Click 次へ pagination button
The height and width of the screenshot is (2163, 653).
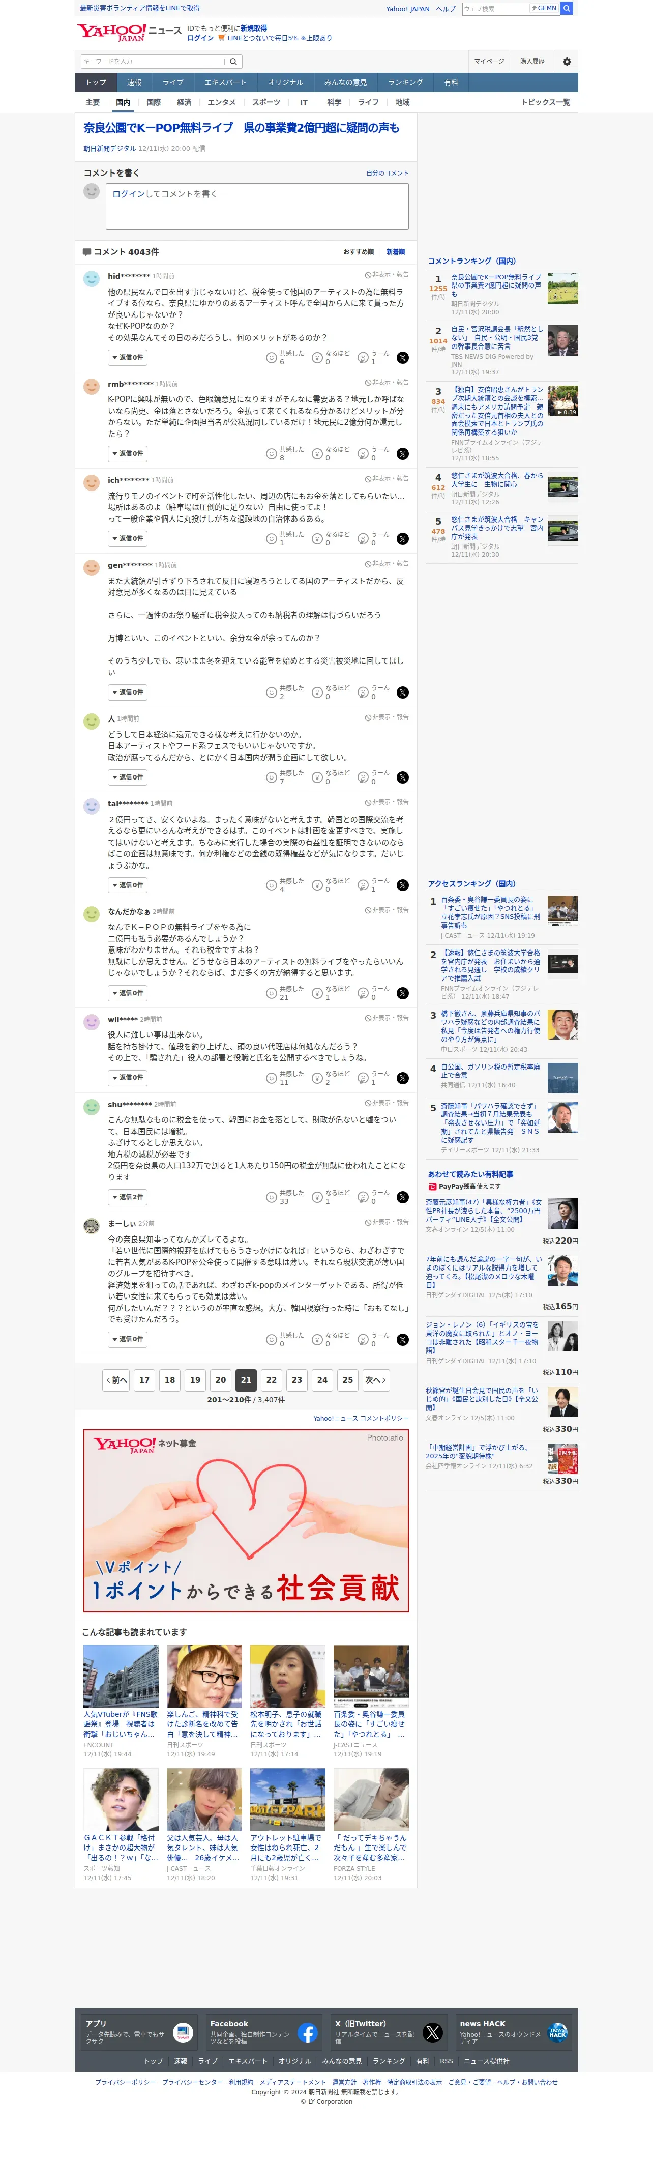pyautogui.click(x=375, y=1379)
